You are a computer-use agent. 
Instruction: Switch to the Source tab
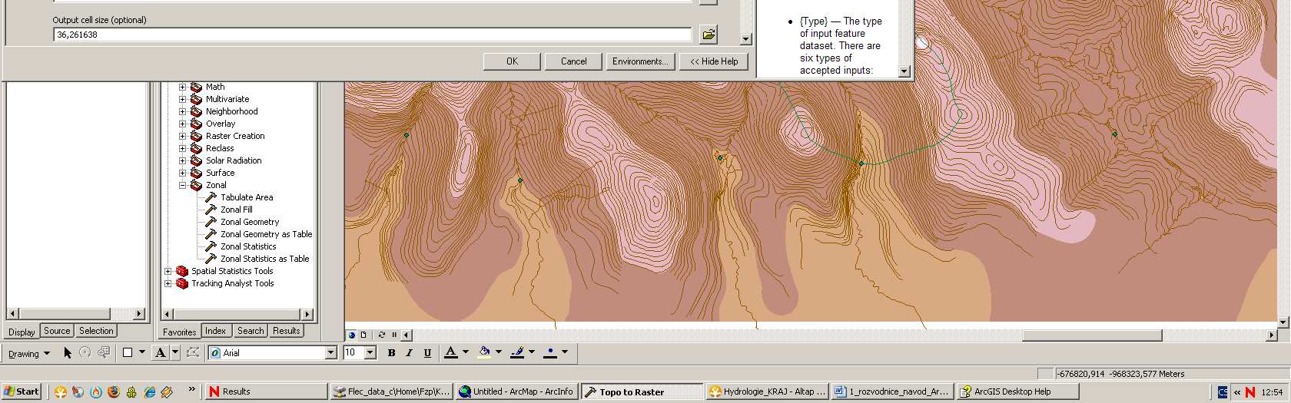point(57,331)
